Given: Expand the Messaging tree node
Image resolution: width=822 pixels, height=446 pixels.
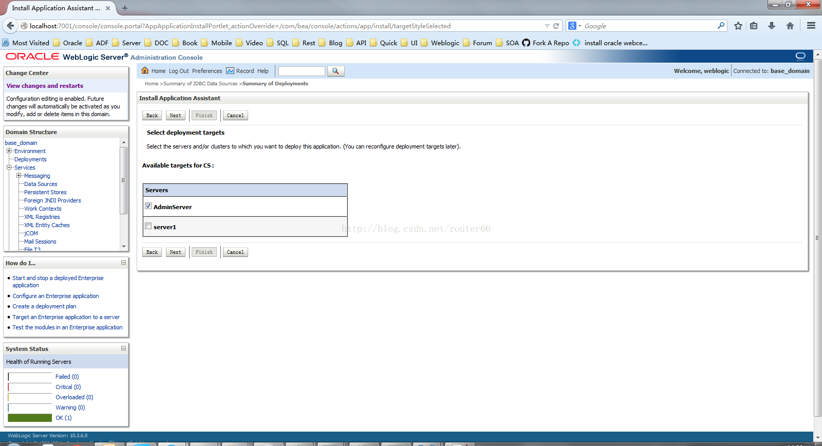Looking at the screenshot, I should pos(18,176).
